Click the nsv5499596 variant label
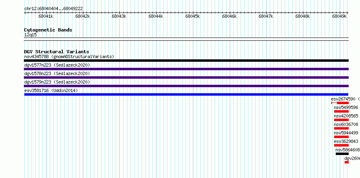This screenshot has height=178, width=360. [346, 107]
